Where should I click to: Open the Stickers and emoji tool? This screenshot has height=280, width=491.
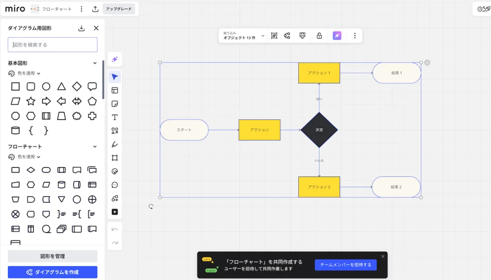pyautogui.click(x=115, y=171)
